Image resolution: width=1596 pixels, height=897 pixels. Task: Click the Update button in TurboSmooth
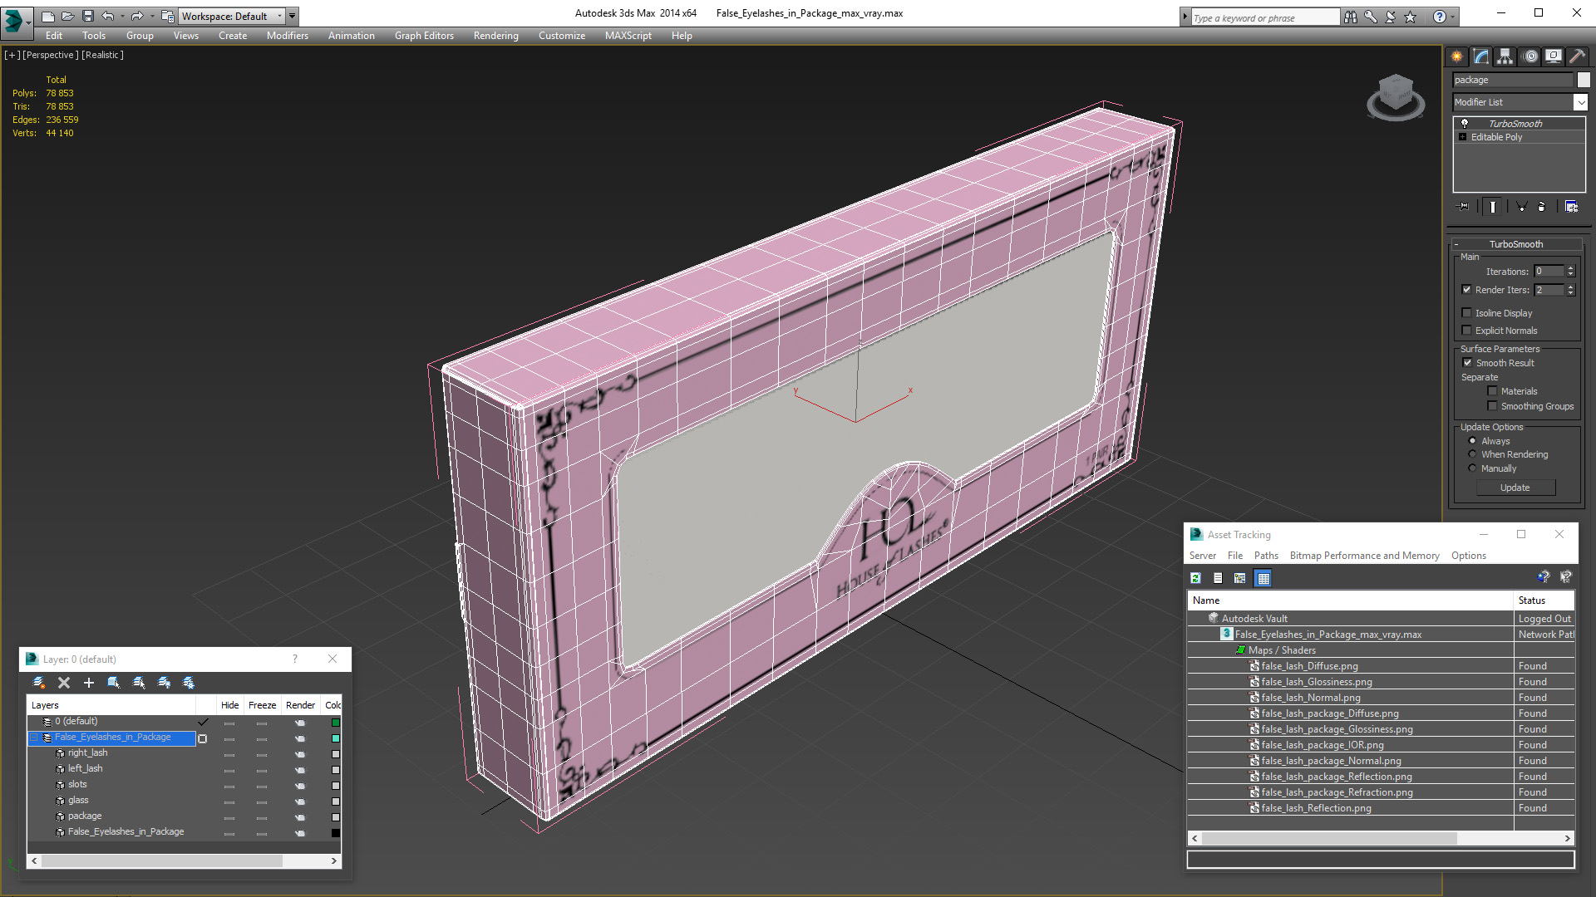1515,488
